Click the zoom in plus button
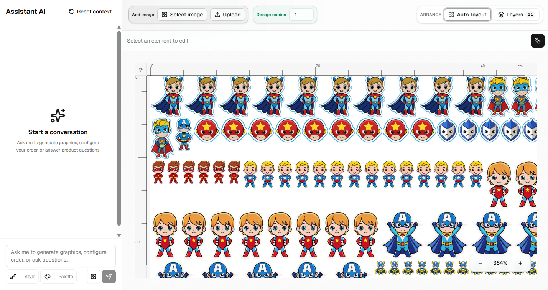 520,263
